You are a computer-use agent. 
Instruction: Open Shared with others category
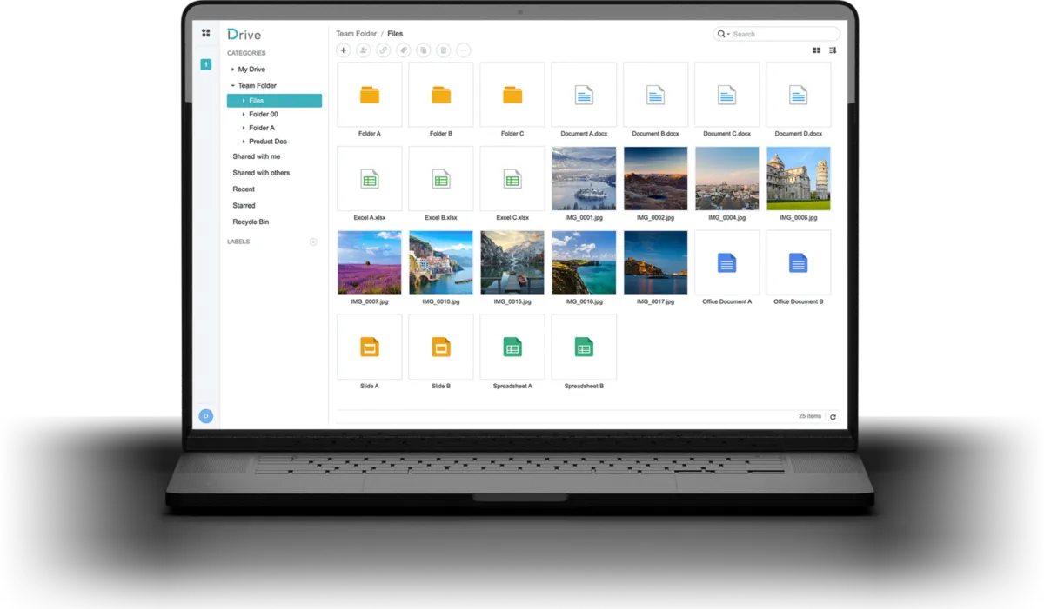[261, 173]
